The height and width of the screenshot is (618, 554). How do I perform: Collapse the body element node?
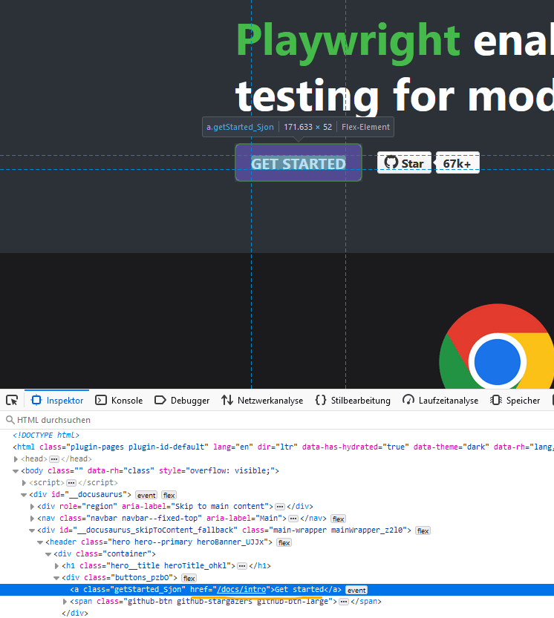(16, 471)
